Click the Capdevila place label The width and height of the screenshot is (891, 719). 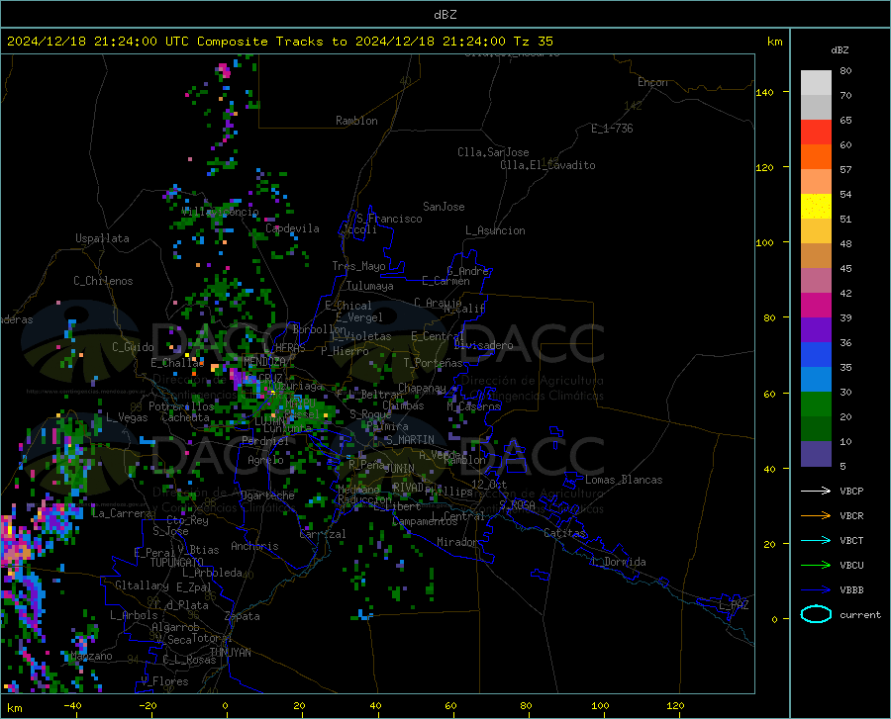point(292,228)
